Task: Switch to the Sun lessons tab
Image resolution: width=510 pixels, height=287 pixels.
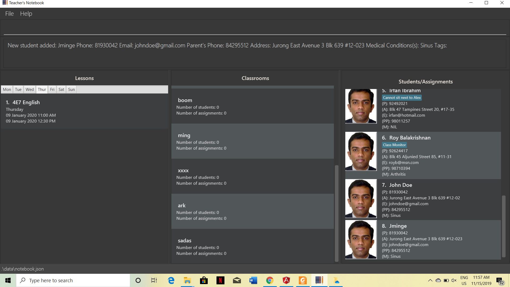Action: [x=71, y=90]
